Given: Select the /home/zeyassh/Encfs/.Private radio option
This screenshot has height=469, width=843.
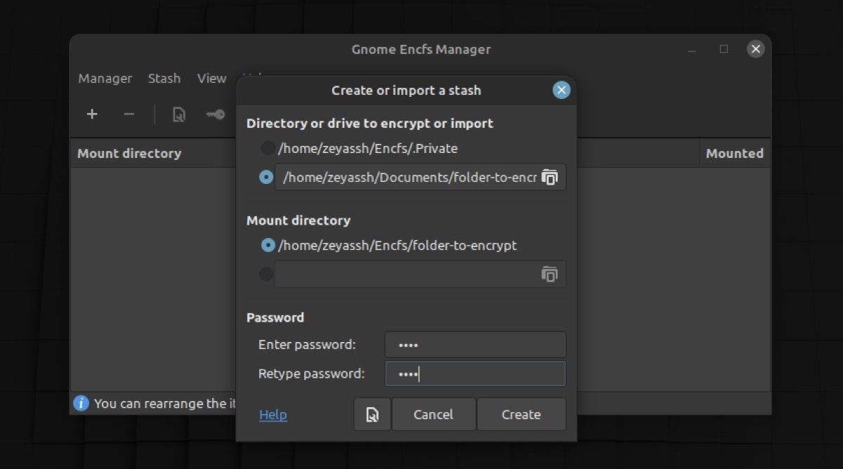Looking at the screenshot, I should tap(268, 148).
